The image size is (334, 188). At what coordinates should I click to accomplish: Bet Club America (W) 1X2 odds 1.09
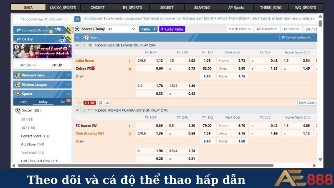click(207, 133)
